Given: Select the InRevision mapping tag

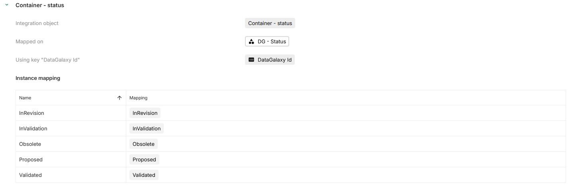Looking at the screenshot, I should (x=145, y=113).
